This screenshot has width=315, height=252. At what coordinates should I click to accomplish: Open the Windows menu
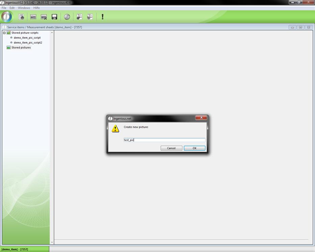pyautogui.click(x=24, y=8)
